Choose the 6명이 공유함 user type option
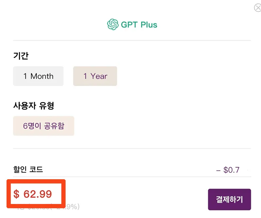The image size is (261, 218). point(43,125)
